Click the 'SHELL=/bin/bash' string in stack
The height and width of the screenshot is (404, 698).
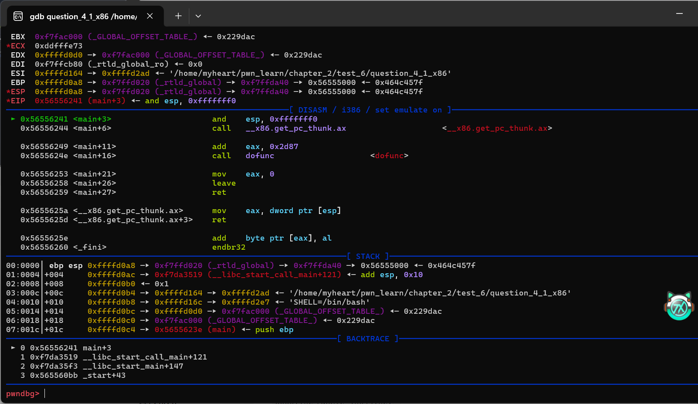pos(330,302)
